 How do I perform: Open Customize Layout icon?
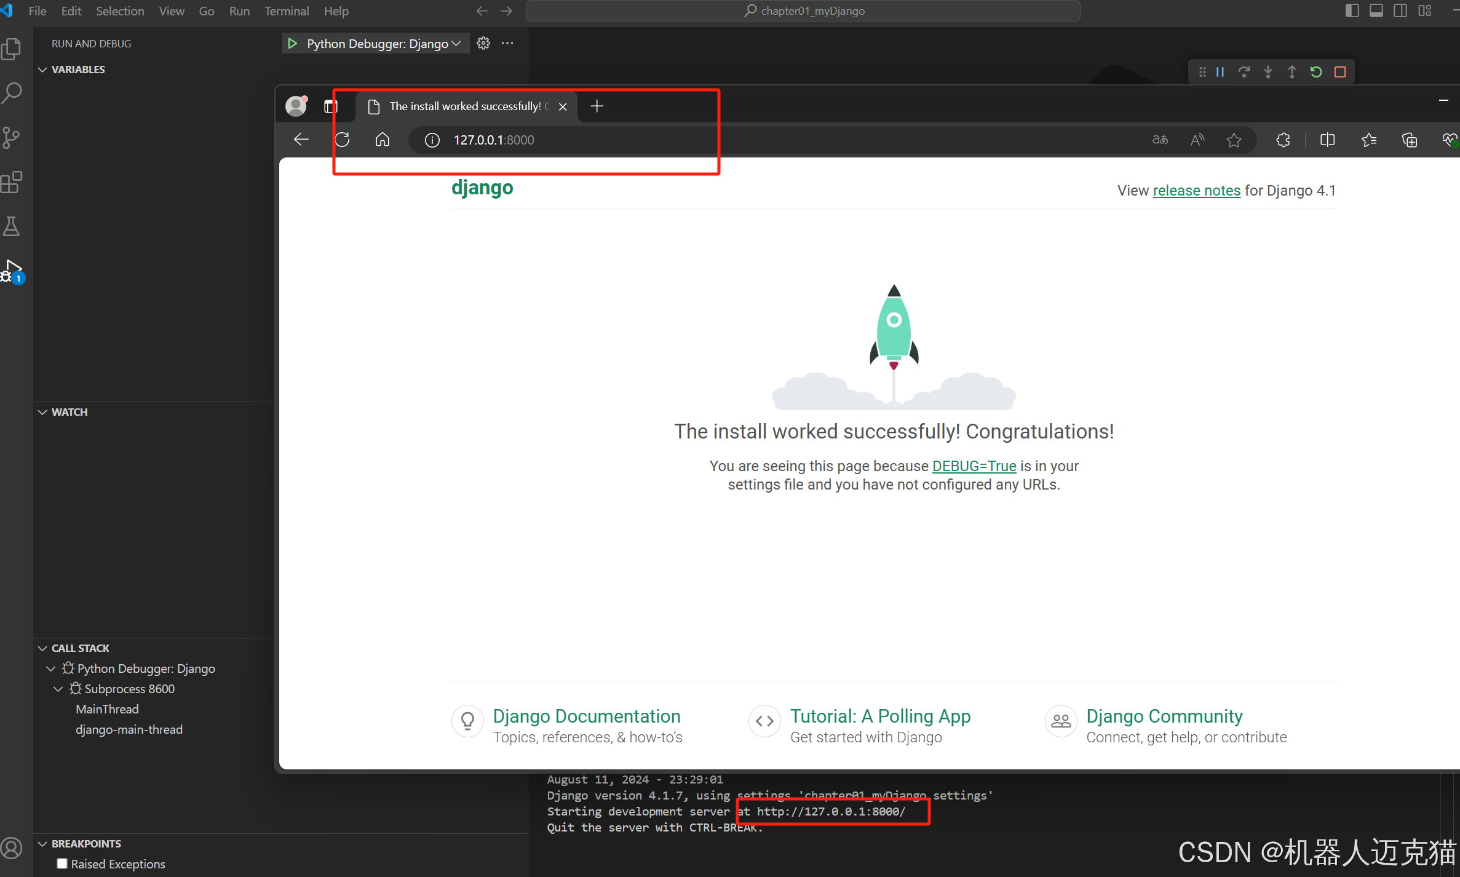click(x=1425, y=10)
